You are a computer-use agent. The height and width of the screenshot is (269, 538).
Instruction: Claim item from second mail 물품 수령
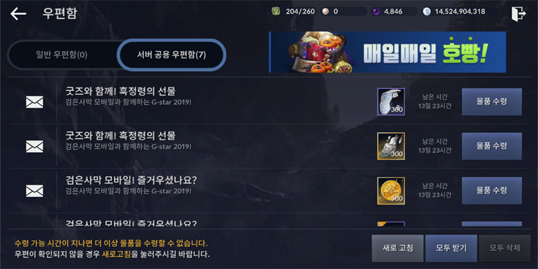tap(492, 146)
